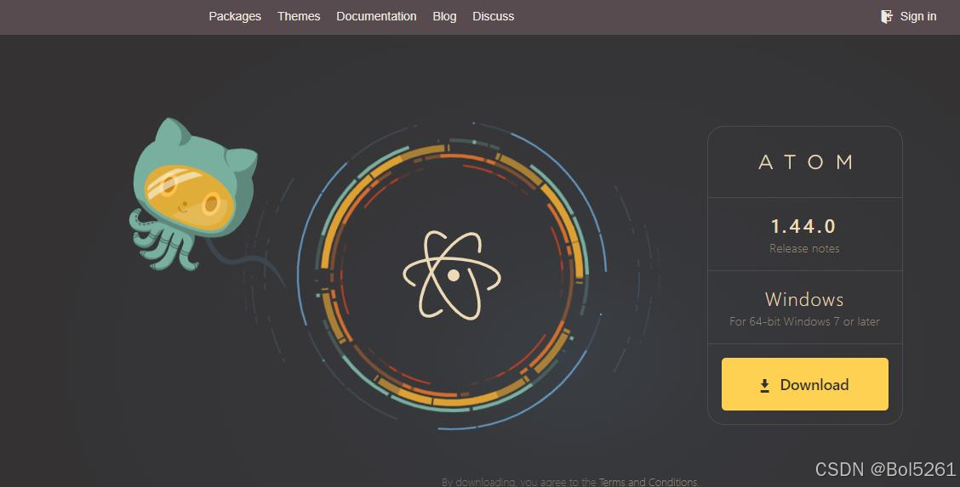This screenshot has height=487, width=960.
Task: Click the sign-in door icon
Action: click(x=887, y=16)
